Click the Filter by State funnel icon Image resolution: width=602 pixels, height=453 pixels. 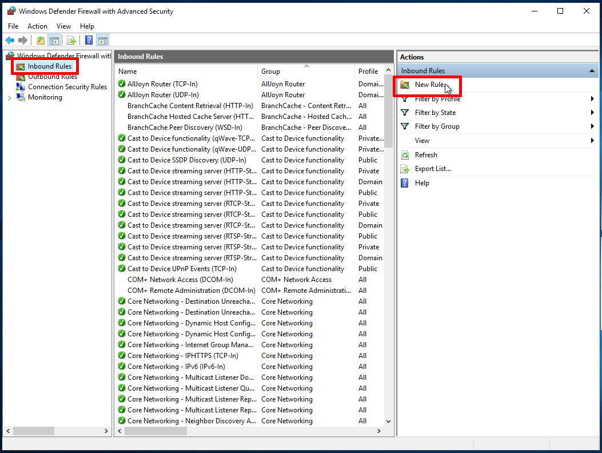[x=405, y=113]
